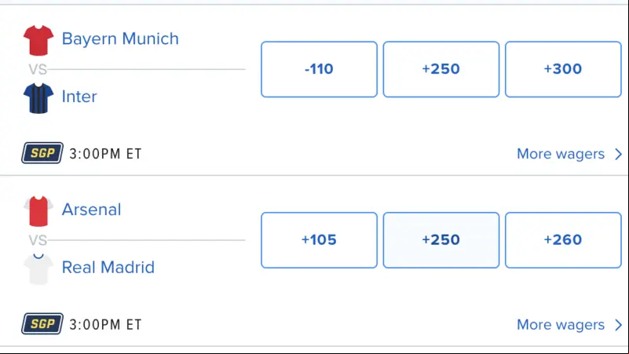Select the -110 Bayern Munich odds

click(x=319, y=69)
